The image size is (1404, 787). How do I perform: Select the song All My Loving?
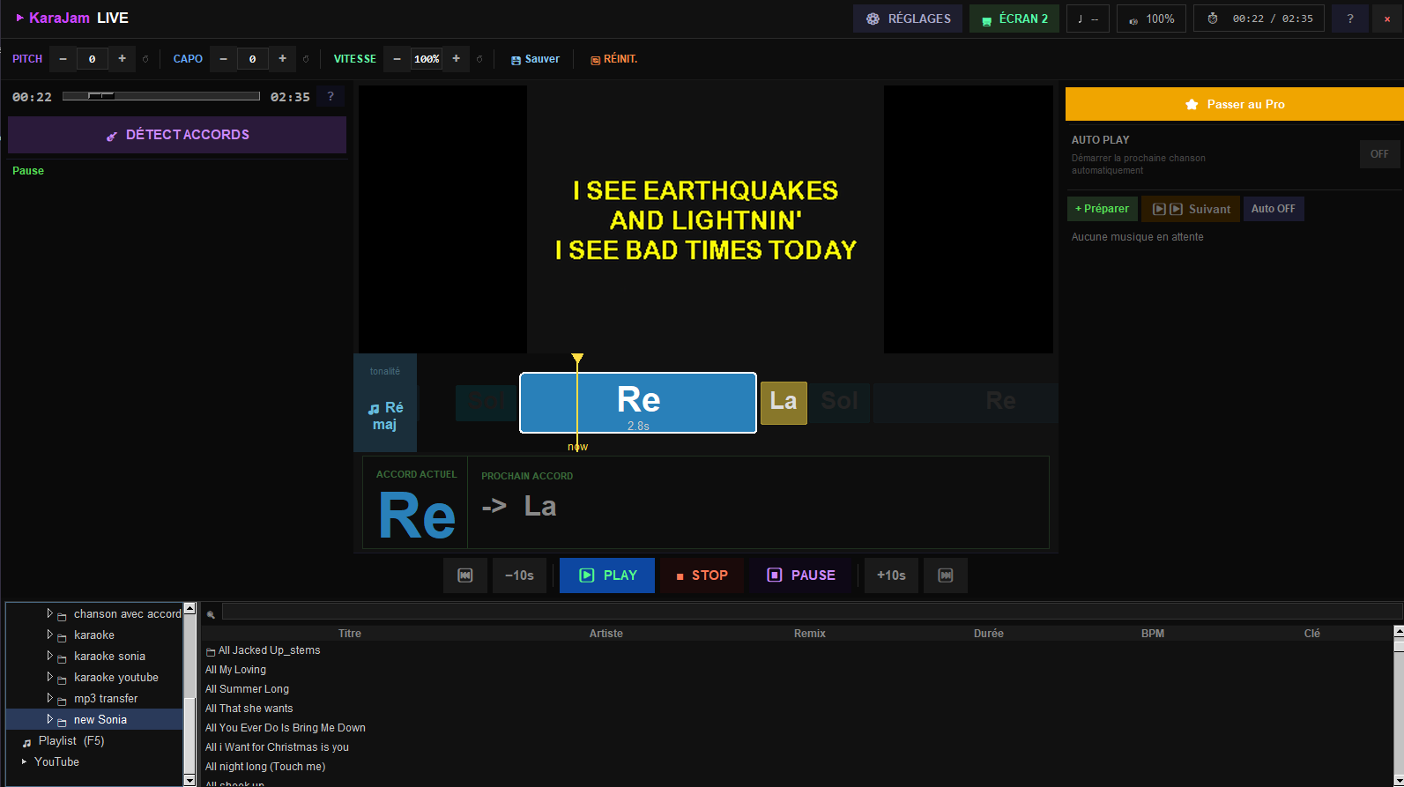[x=235, y=670]
